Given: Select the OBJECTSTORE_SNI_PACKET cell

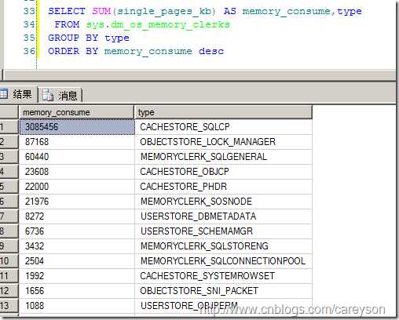Looking at the screenshot, I should pyautogui.click(x=223, y=291).
